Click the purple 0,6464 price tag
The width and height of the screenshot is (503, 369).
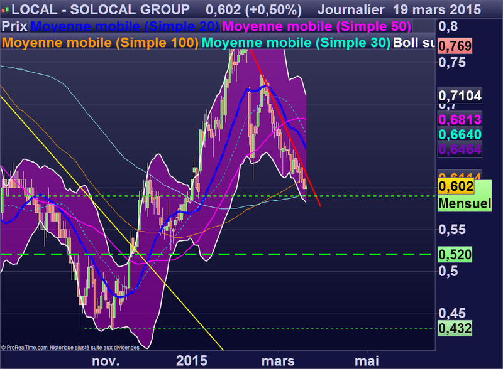[x=460, y=149]
